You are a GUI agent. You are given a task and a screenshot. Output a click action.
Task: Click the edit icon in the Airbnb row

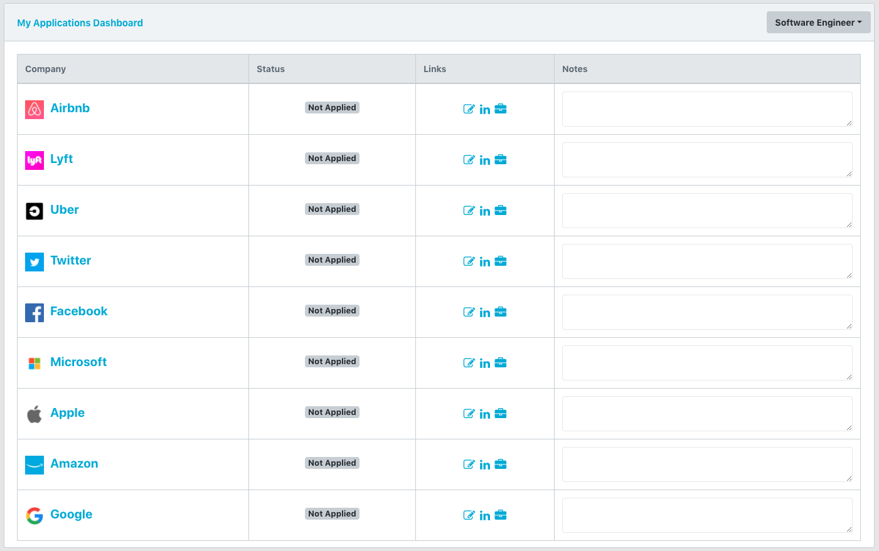(469, 109)
